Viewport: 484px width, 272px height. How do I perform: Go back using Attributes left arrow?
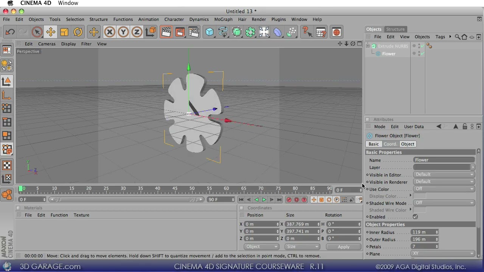[439, 127]
